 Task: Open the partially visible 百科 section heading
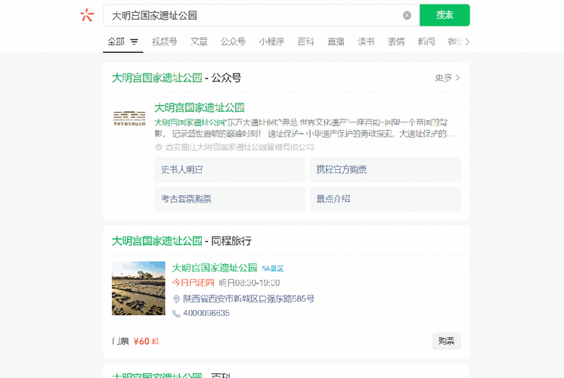pos(171,375)
